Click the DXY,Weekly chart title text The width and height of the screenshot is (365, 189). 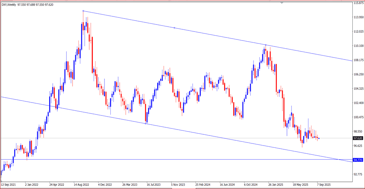[x=9, y=4]
